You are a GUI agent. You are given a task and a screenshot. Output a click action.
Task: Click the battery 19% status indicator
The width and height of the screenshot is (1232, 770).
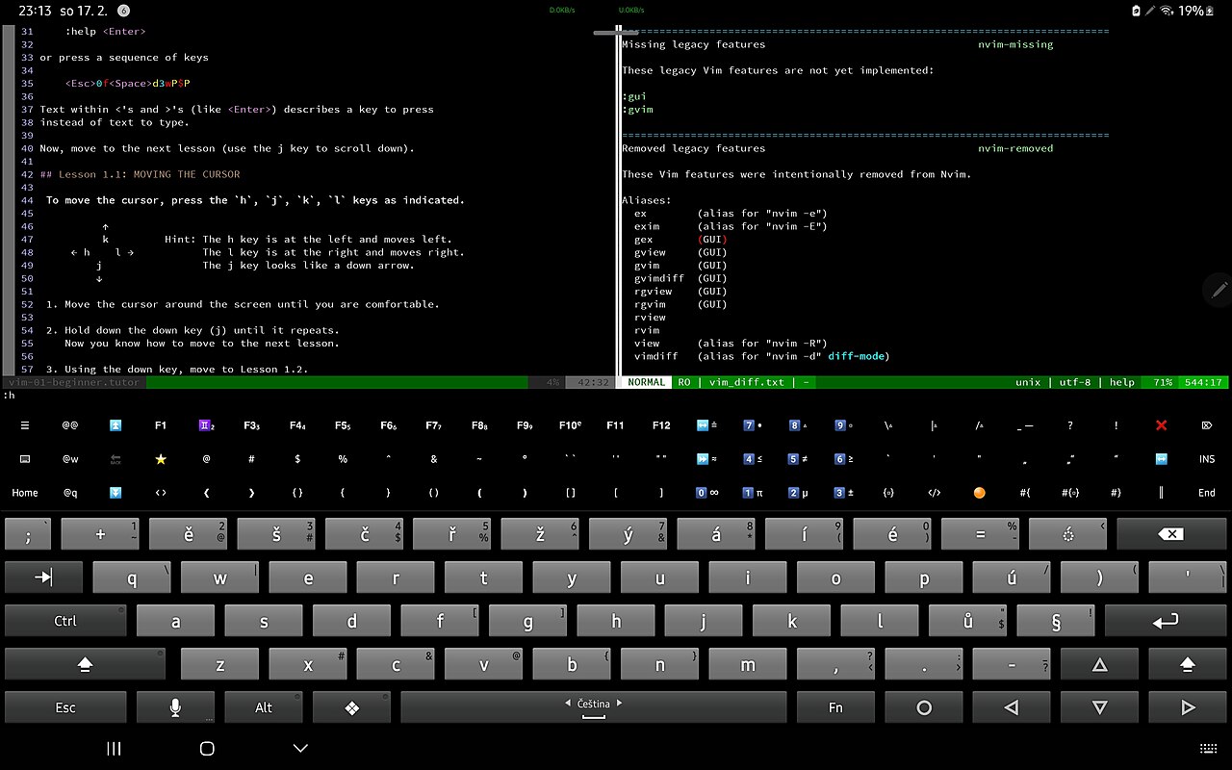click(x=1195, y=11)
